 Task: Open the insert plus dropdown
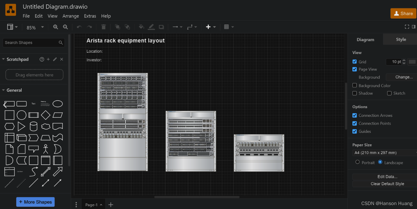211,27
